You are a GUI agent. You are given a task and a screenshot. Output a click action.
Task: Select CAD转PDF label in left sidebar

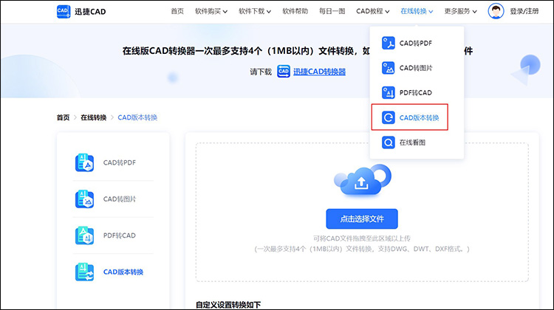pos(120,163)
